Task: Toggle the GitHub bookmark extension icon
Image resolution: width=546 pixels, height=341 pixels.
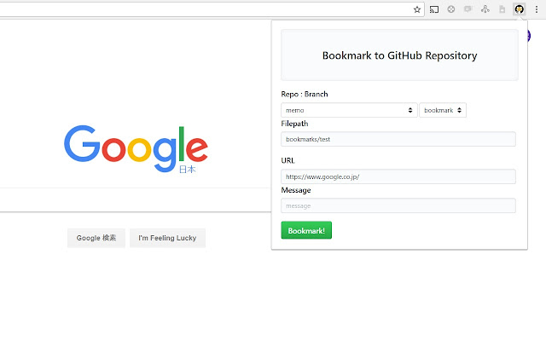Action: coord(520,9)
